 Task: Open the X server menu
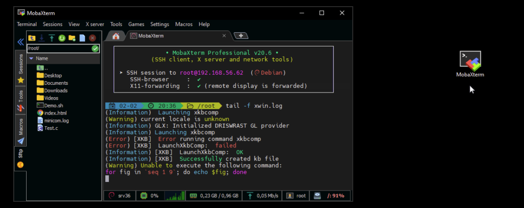[x=95, y=25]
